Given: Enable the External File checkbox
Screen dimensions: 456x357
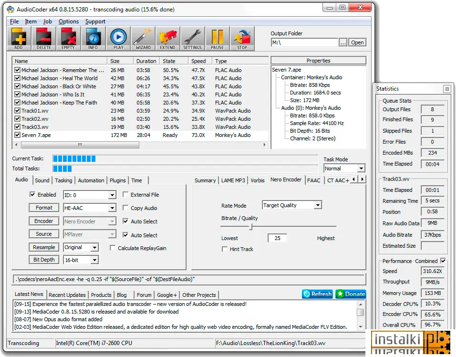Looking at the screenshot, I should [x=125, y=194].
